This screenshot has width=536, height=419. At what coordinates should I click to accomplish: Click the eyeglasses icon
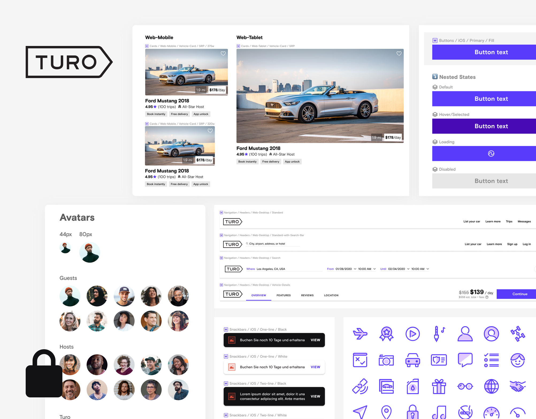pos(465,386)
